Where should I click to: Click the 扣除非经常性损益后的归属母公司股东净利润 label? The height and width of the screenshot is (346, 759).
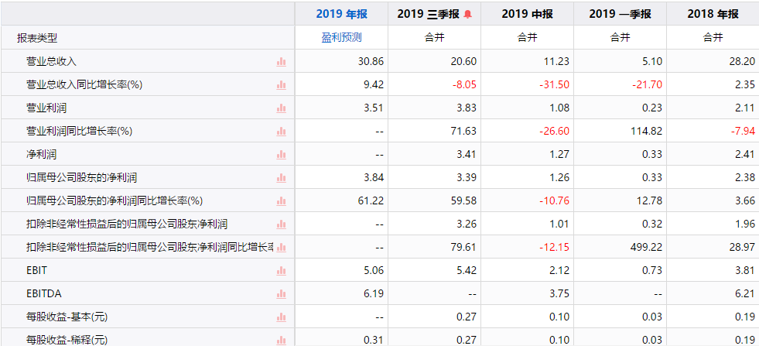(127, 224)
